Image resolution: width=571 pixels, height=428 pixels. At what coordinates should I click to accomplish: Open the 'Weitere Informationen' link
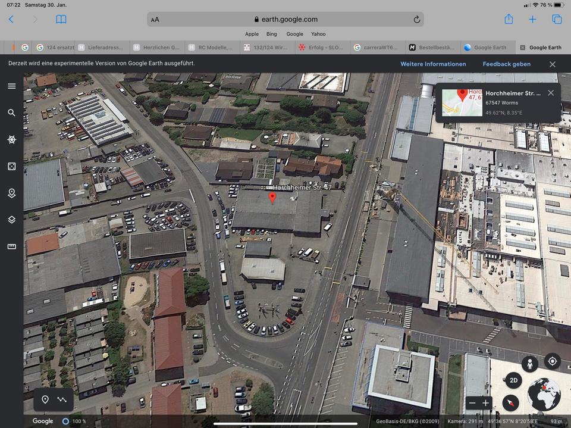click(x=433, y=64)
